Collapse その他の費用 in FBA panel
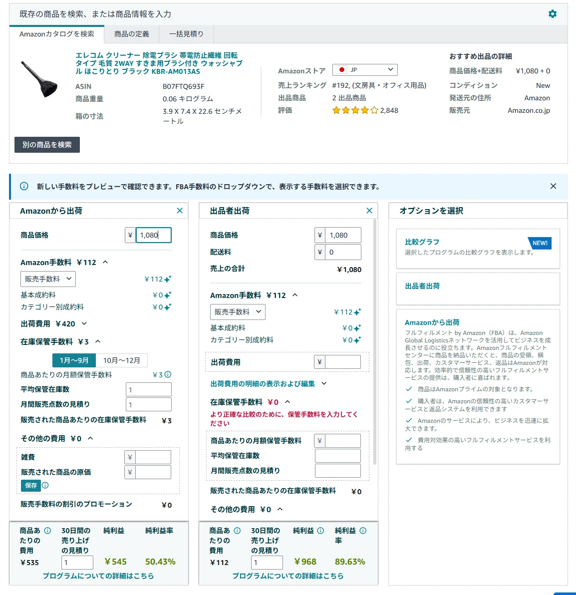Screen dimensions: 576x595 (90, 438)
